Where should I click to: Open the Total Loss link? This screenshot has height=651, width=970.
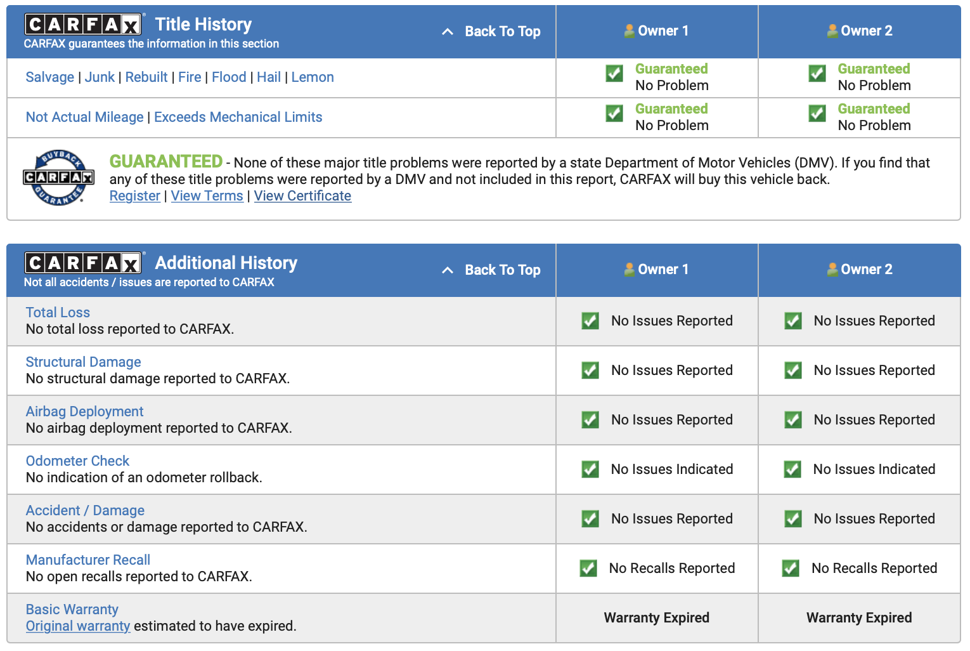(58, 312)
